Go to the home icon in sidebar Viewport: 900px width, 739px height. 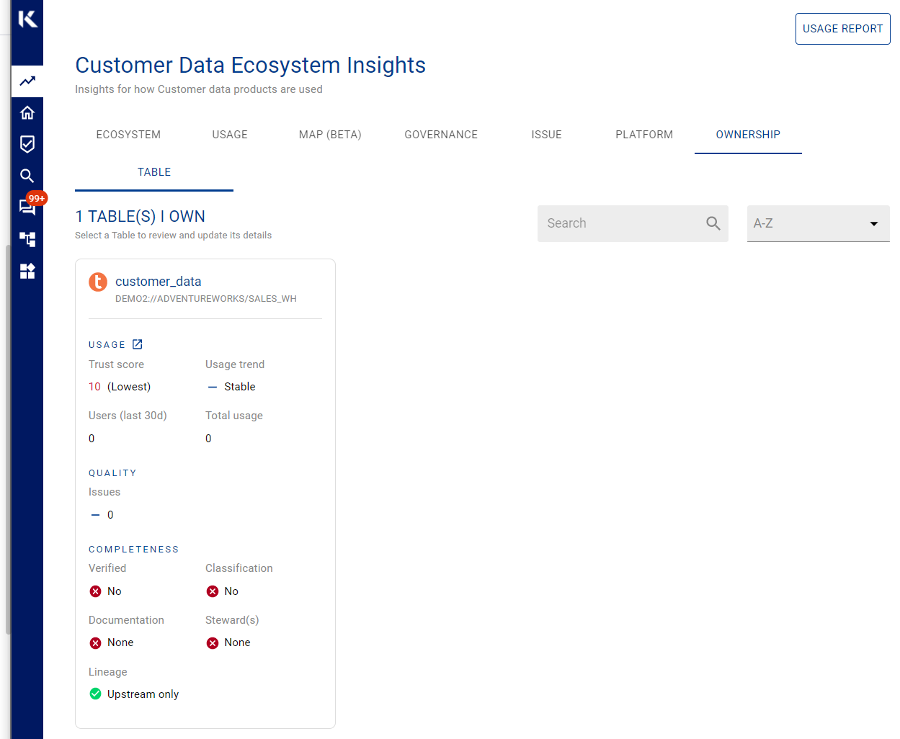click(27, 112)
